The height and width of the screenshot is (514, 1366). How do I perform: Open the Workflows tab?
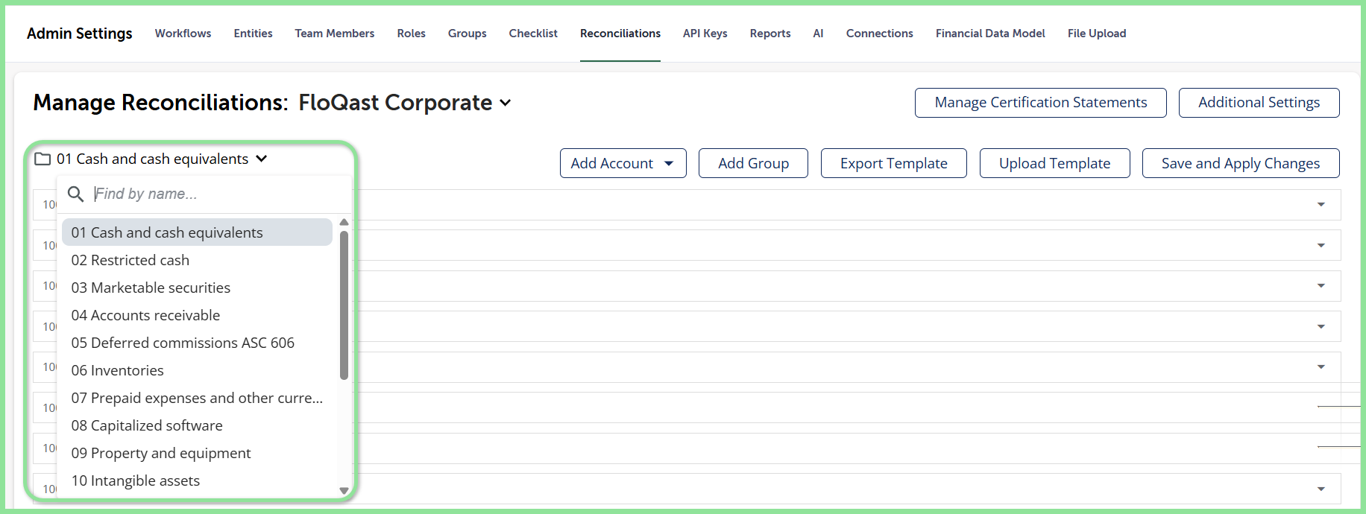click(x=183, y=34)
